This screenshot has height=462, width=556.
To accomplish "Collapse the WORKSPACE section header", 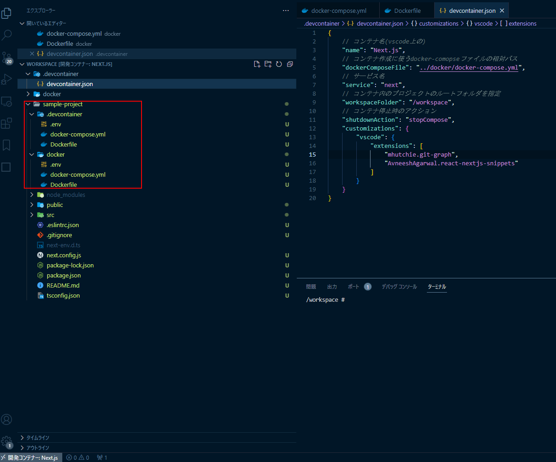I will click(x=69, y=64).
